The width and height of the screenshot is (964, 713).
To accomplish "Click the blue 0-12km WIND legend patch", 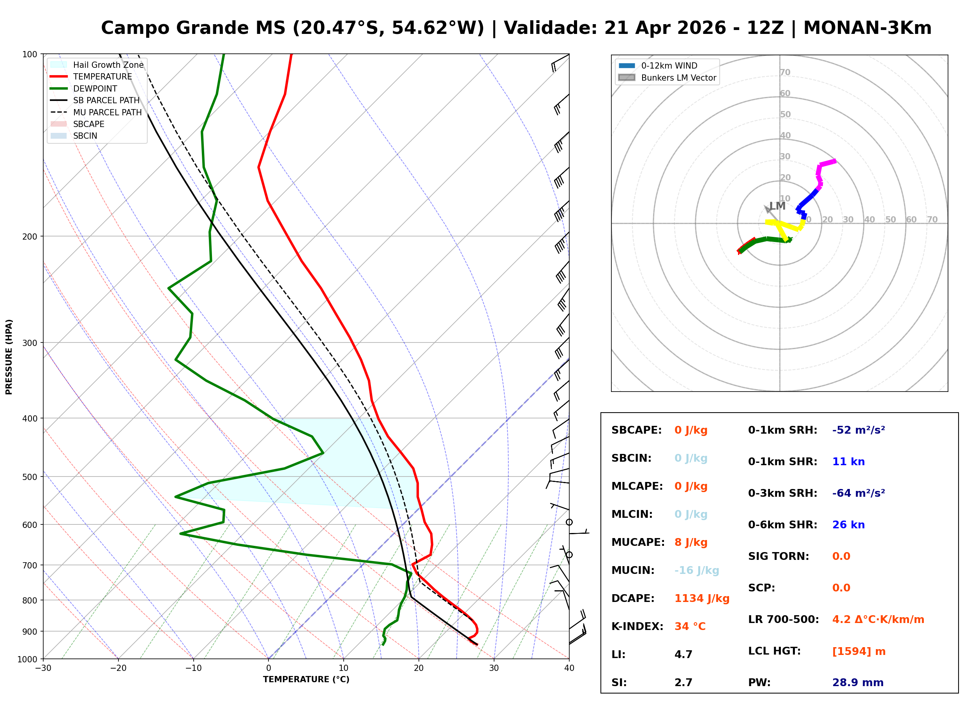I will (627, 65).
